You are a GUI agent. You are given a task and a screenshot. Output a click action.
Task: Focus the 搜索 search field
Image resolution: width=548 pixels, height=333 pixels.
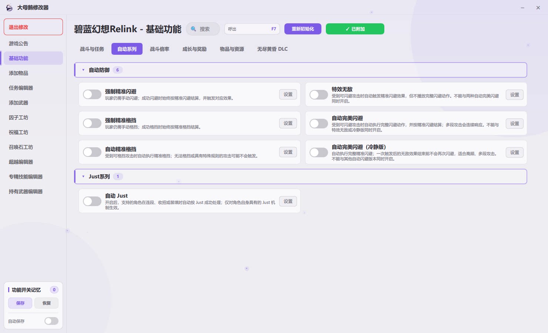click(x=203, y=29)
